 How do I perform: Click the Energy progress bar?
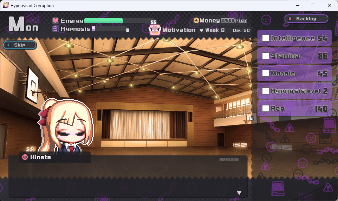[x=117, y=21]
